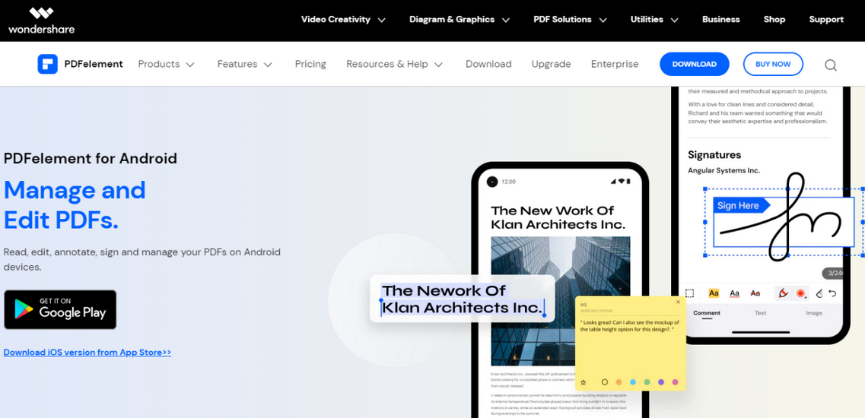Pick the blue note color swatch
This screenshot has height=418, width=865.
(633, 382)
